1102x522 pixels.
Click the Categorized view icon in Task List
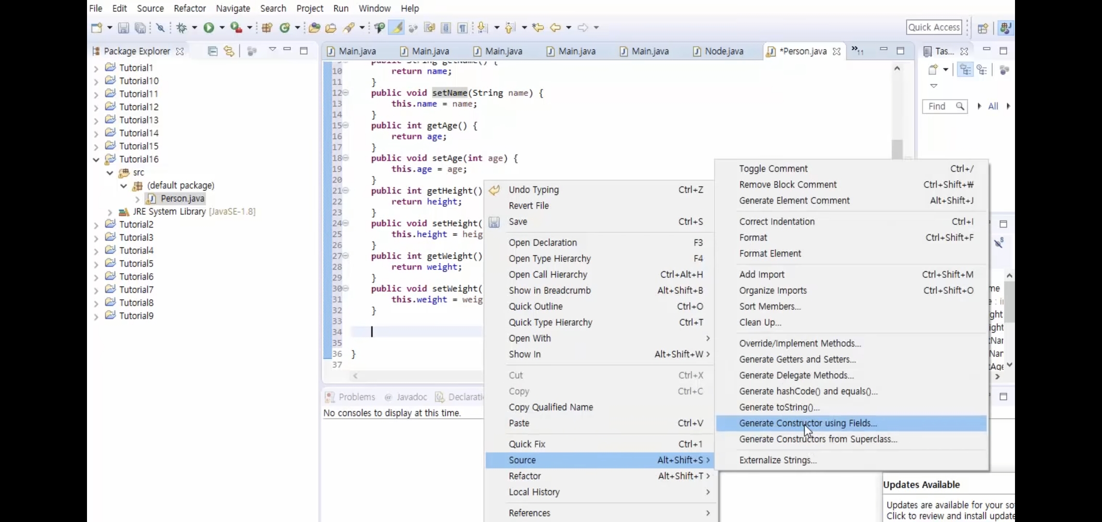pyautogui.click(x=965, y=70)
